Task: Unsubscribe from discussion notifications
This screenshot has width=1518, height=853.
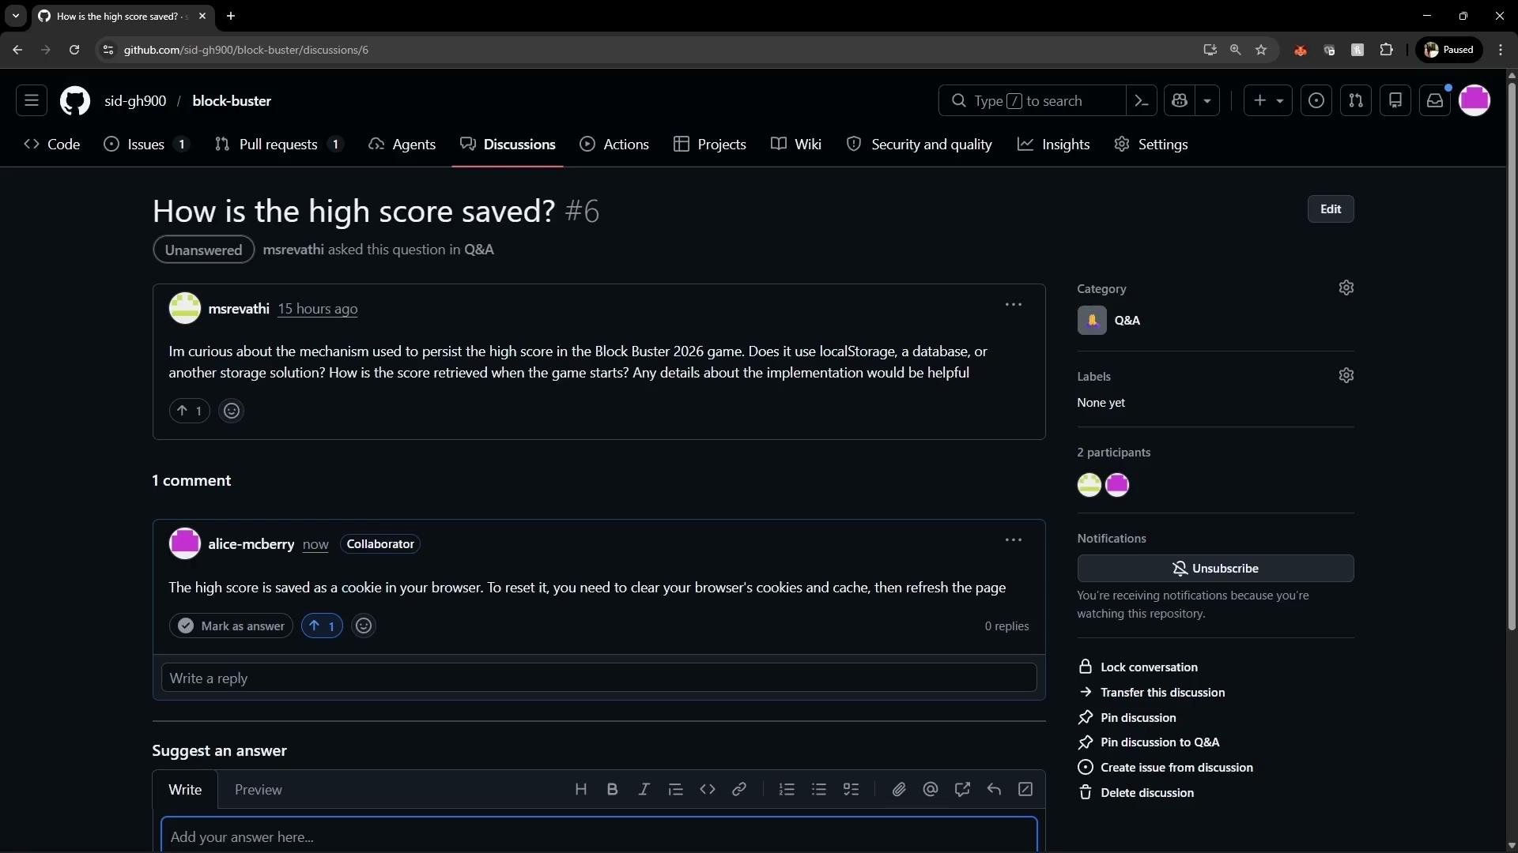Action: [1215, 569]
